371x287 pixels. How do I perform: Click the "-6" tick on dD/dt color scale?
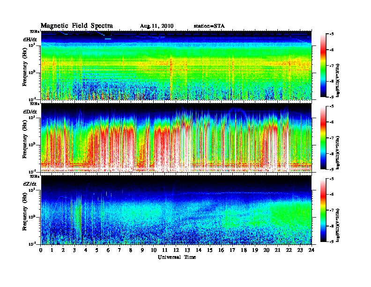(x=332, y=122)
